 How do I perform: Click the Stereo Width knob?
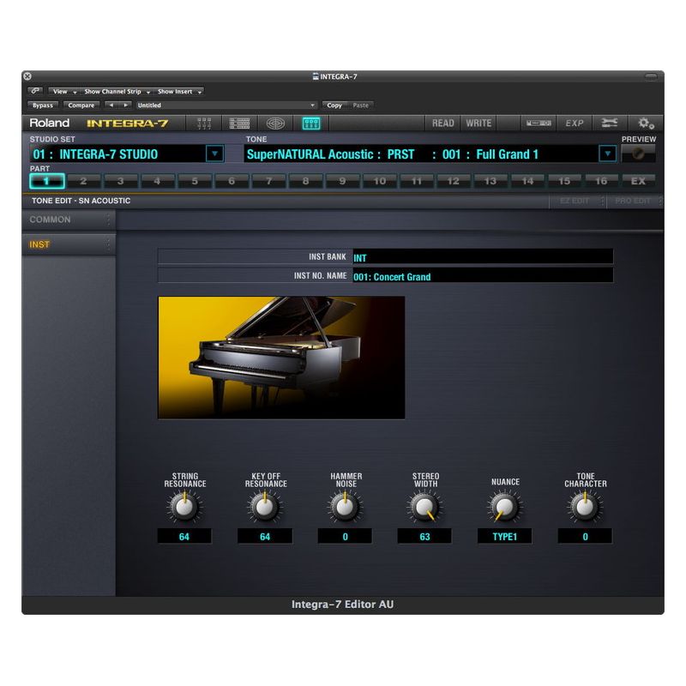[x=424, y=507]
